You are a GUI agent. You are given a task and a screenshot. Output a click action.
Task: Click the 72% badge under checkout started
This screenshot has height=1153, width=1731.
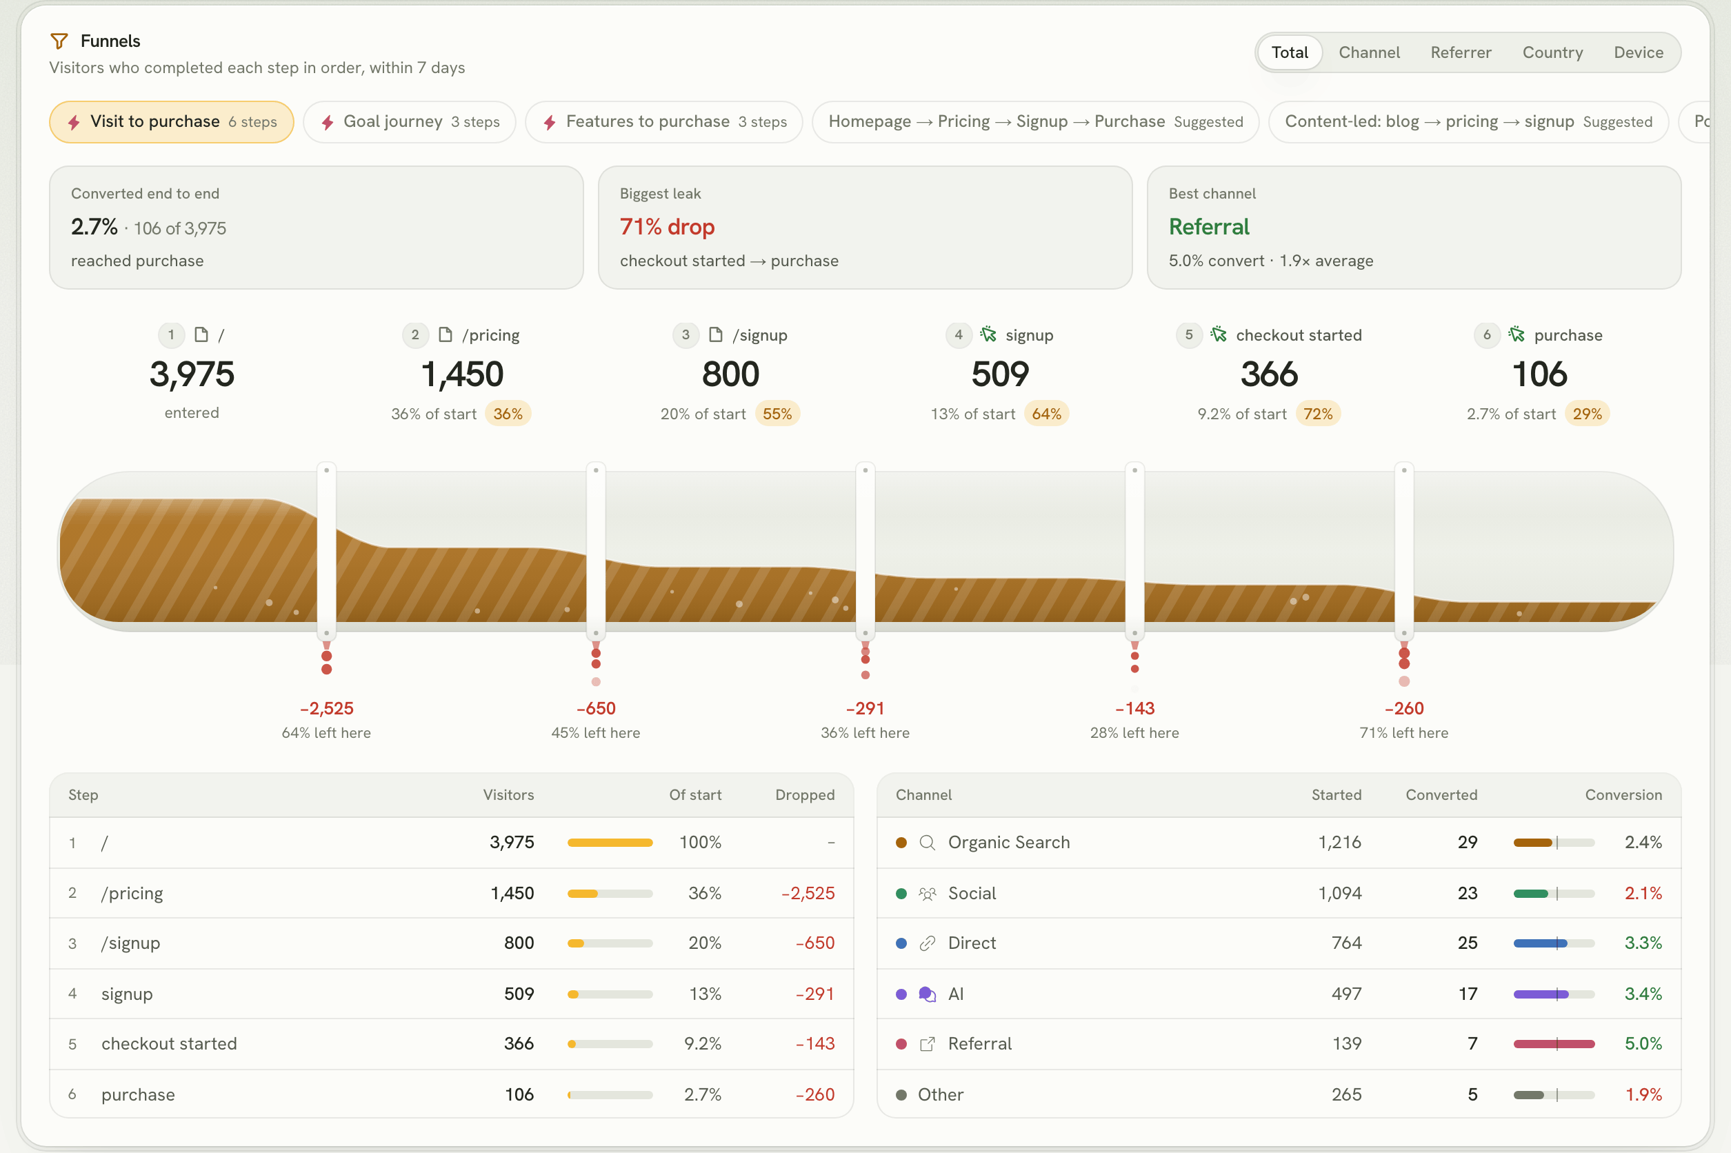click(x=1318, y=414)
